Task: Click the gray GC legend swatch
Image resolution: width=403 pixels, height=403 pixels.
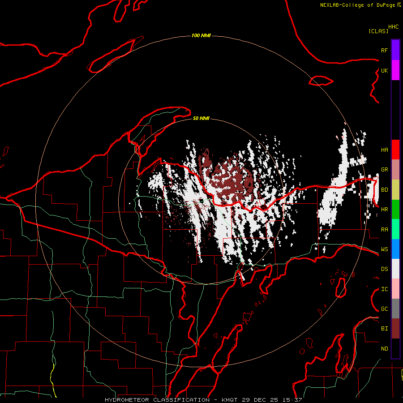Action: (395, 309)
